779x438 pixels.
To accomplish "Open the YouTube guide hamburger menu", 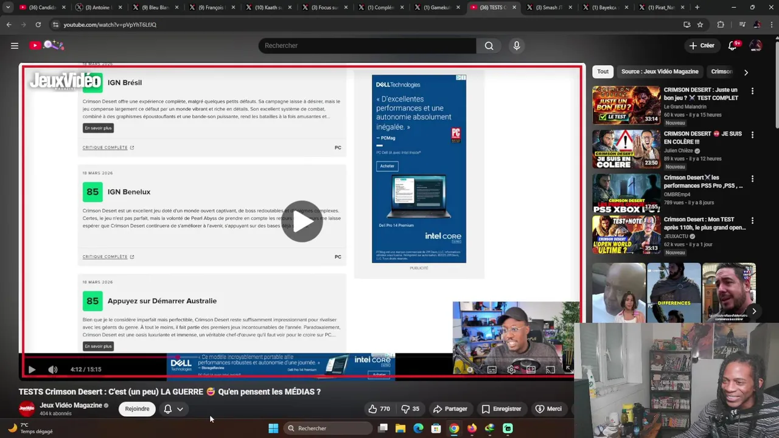I will tap(15, 46).
